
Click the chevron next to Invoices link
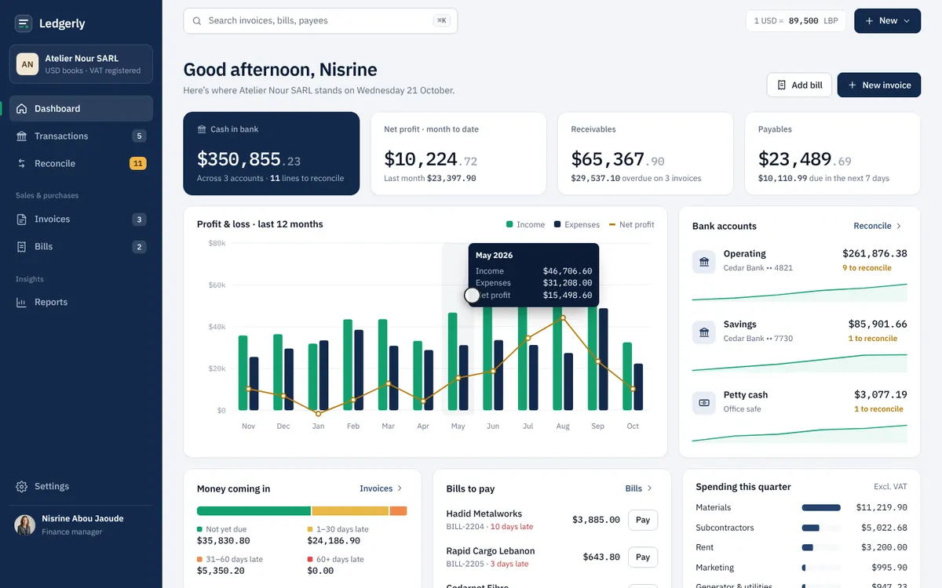tap(400, 488)
